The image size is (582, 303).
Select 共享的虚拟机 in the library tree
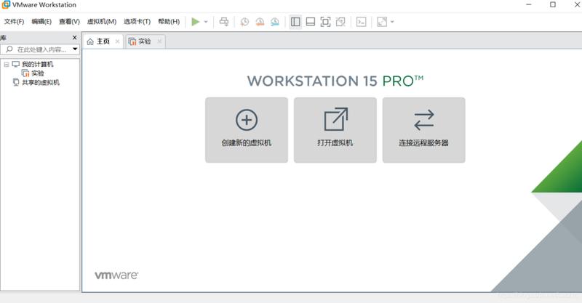coord(41,82)
